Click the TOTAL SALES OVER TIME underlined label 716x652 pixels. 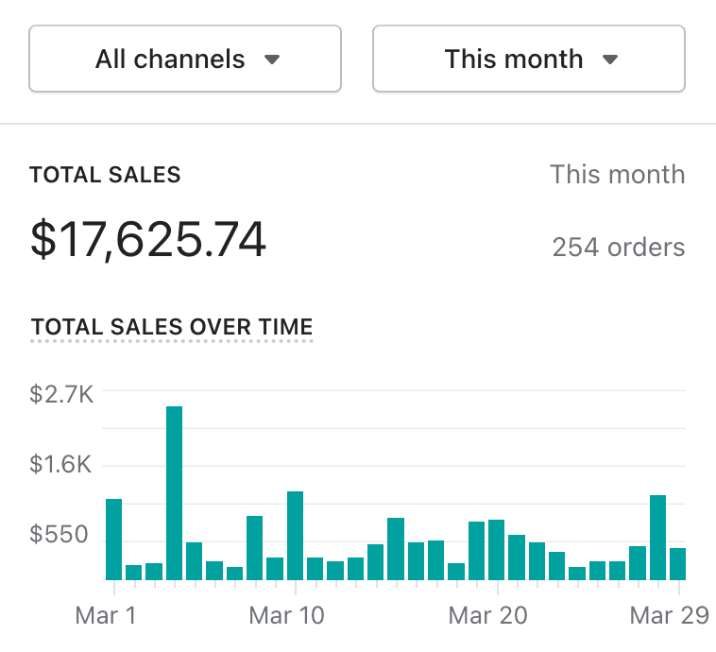click(x=172, y=328)
